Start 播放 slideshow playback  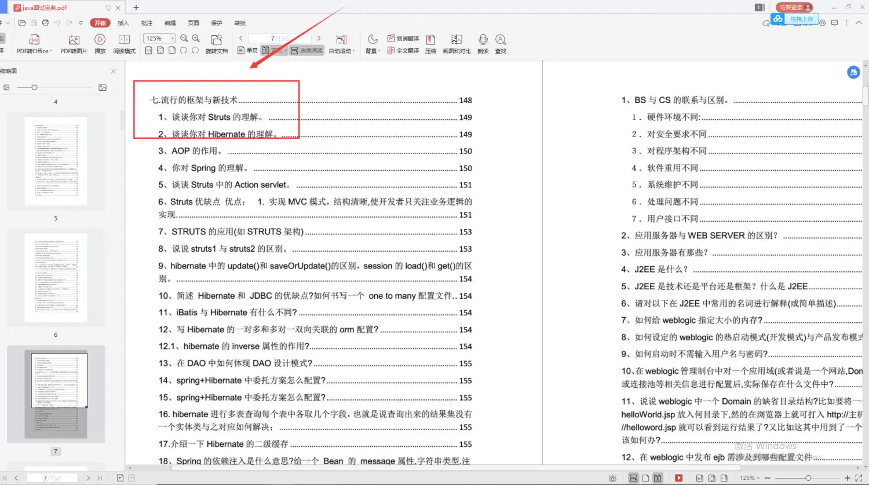pos(100,43)
